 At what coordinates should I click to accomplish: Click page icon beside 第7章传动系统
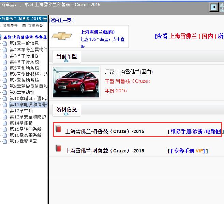tap(5, 80)
